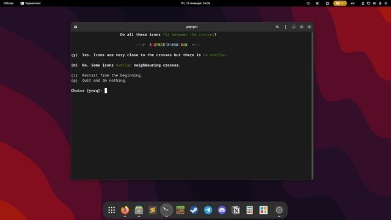Maximize the terminal window
Image resolution: width=391 pixels, height=220 pixels.
coord(301,27)
